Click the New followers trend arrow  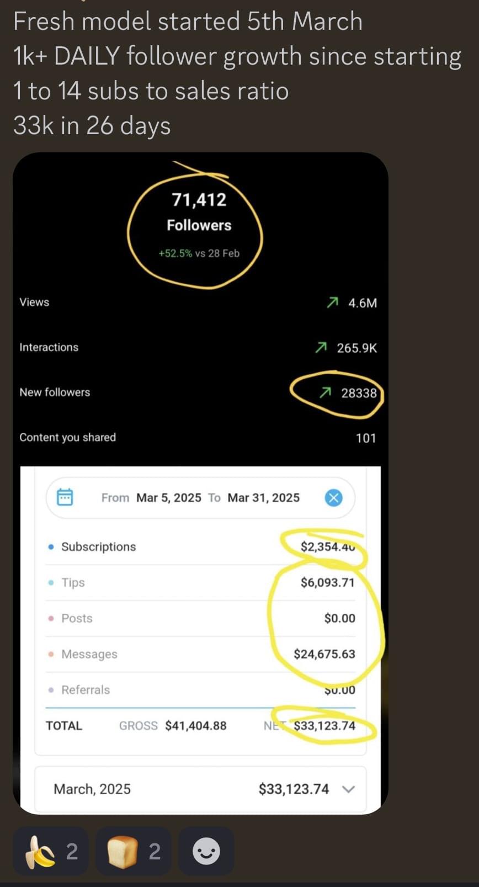(326, 392)
